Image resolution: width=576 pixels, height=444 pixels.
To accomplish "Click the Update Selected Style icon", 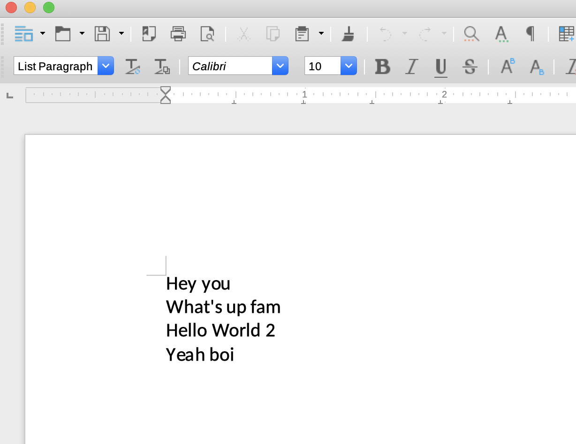I will 132,67.
